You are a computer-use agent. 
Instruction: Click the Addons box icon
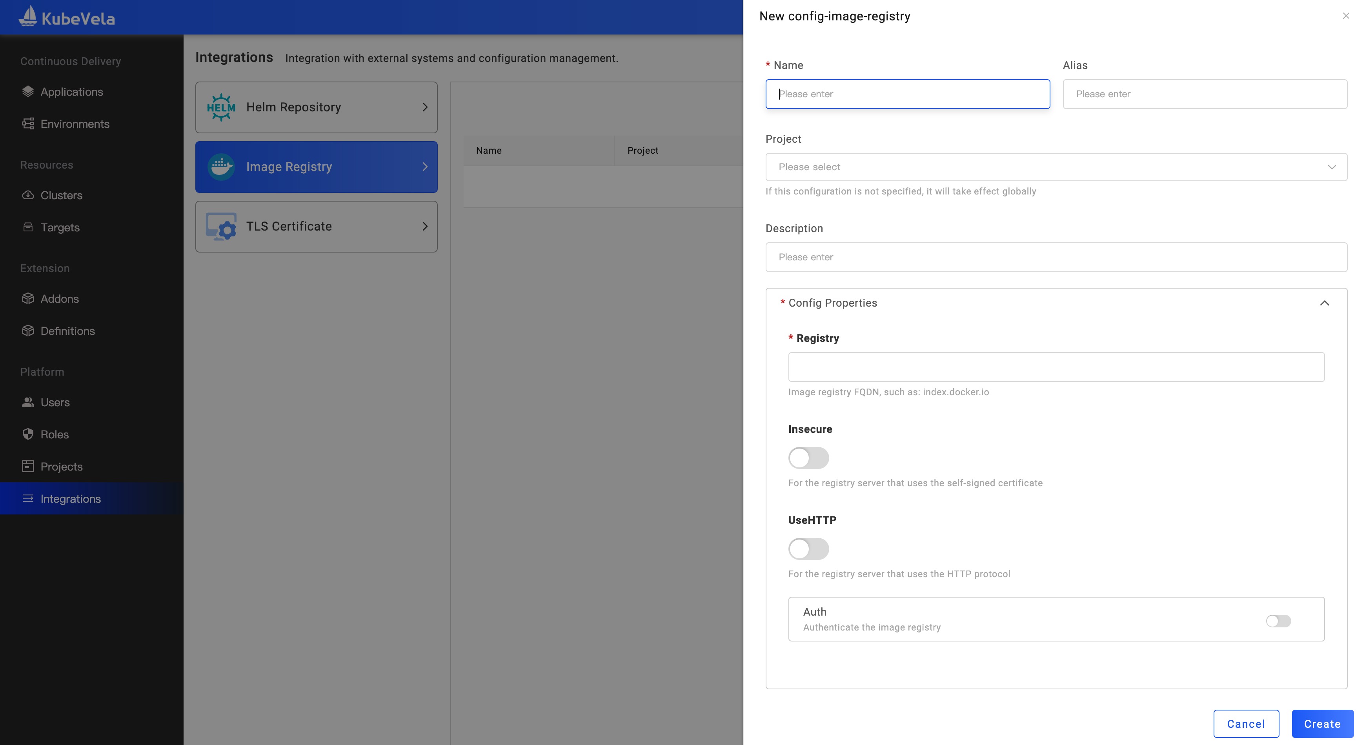(x=28, y=298)
